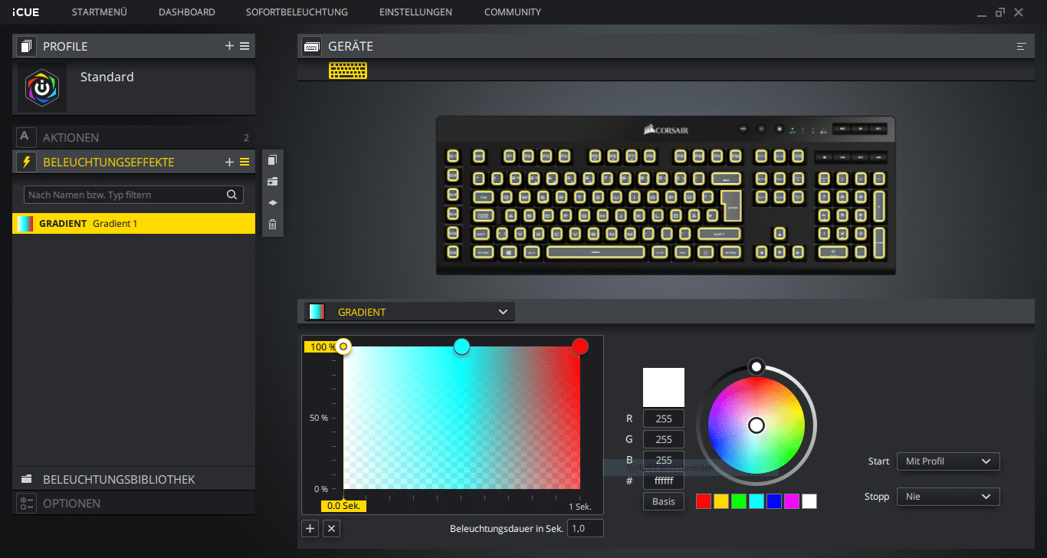Add a new lighting effect with plus icon
This screenshot has width=1047, height=558.
coord(229,162)
